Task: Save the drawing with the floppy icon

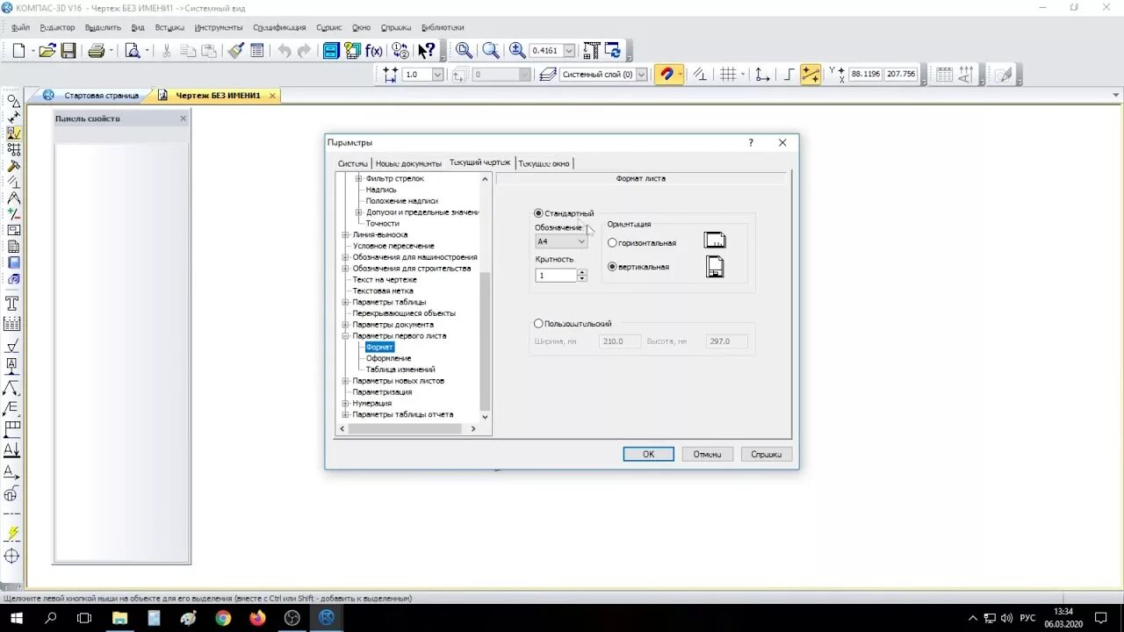Action: pos(68,51)
